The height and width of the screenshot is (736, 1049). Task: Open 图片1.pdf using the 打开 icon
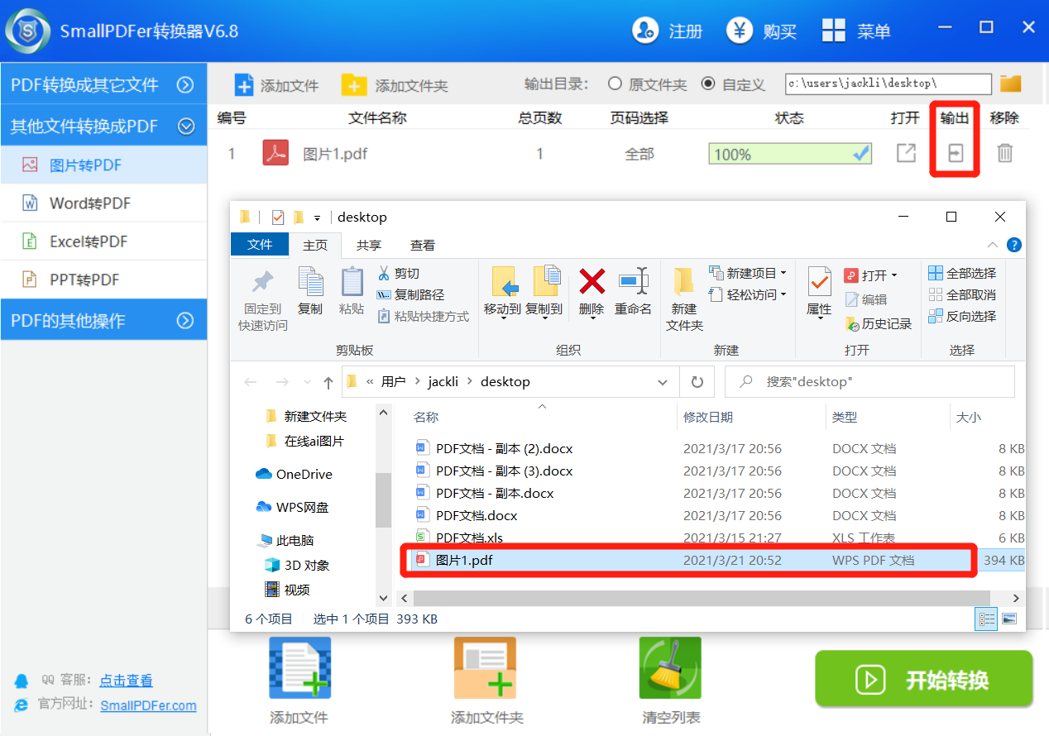(906, 153)
